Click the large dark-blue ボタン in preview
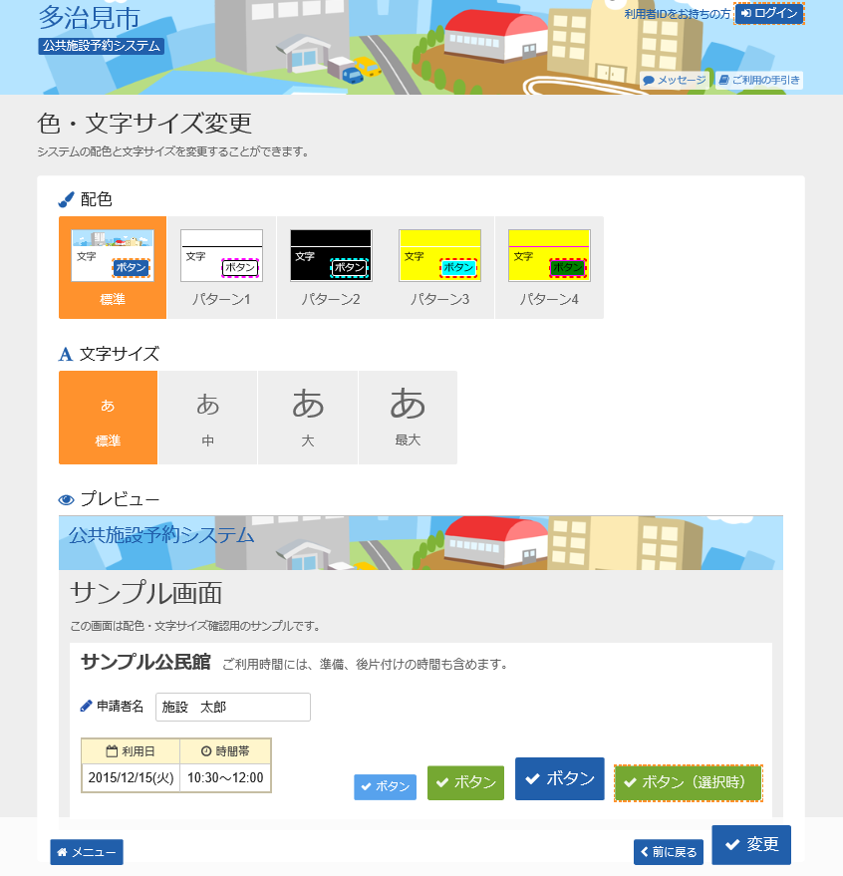Image resolution: width=843 pixels, height=876 pixels. pos(559,778)
